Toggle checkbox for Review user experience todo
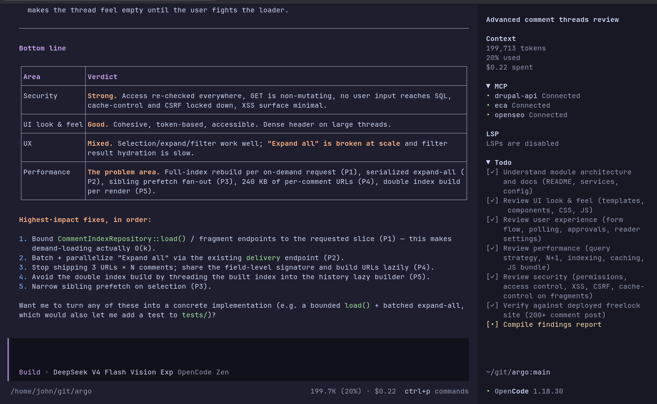657x404 pixels. (492, 220)
